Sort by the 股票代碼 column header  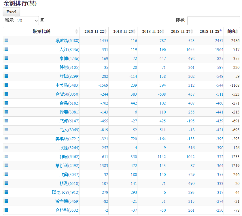[x=41, y=31]
